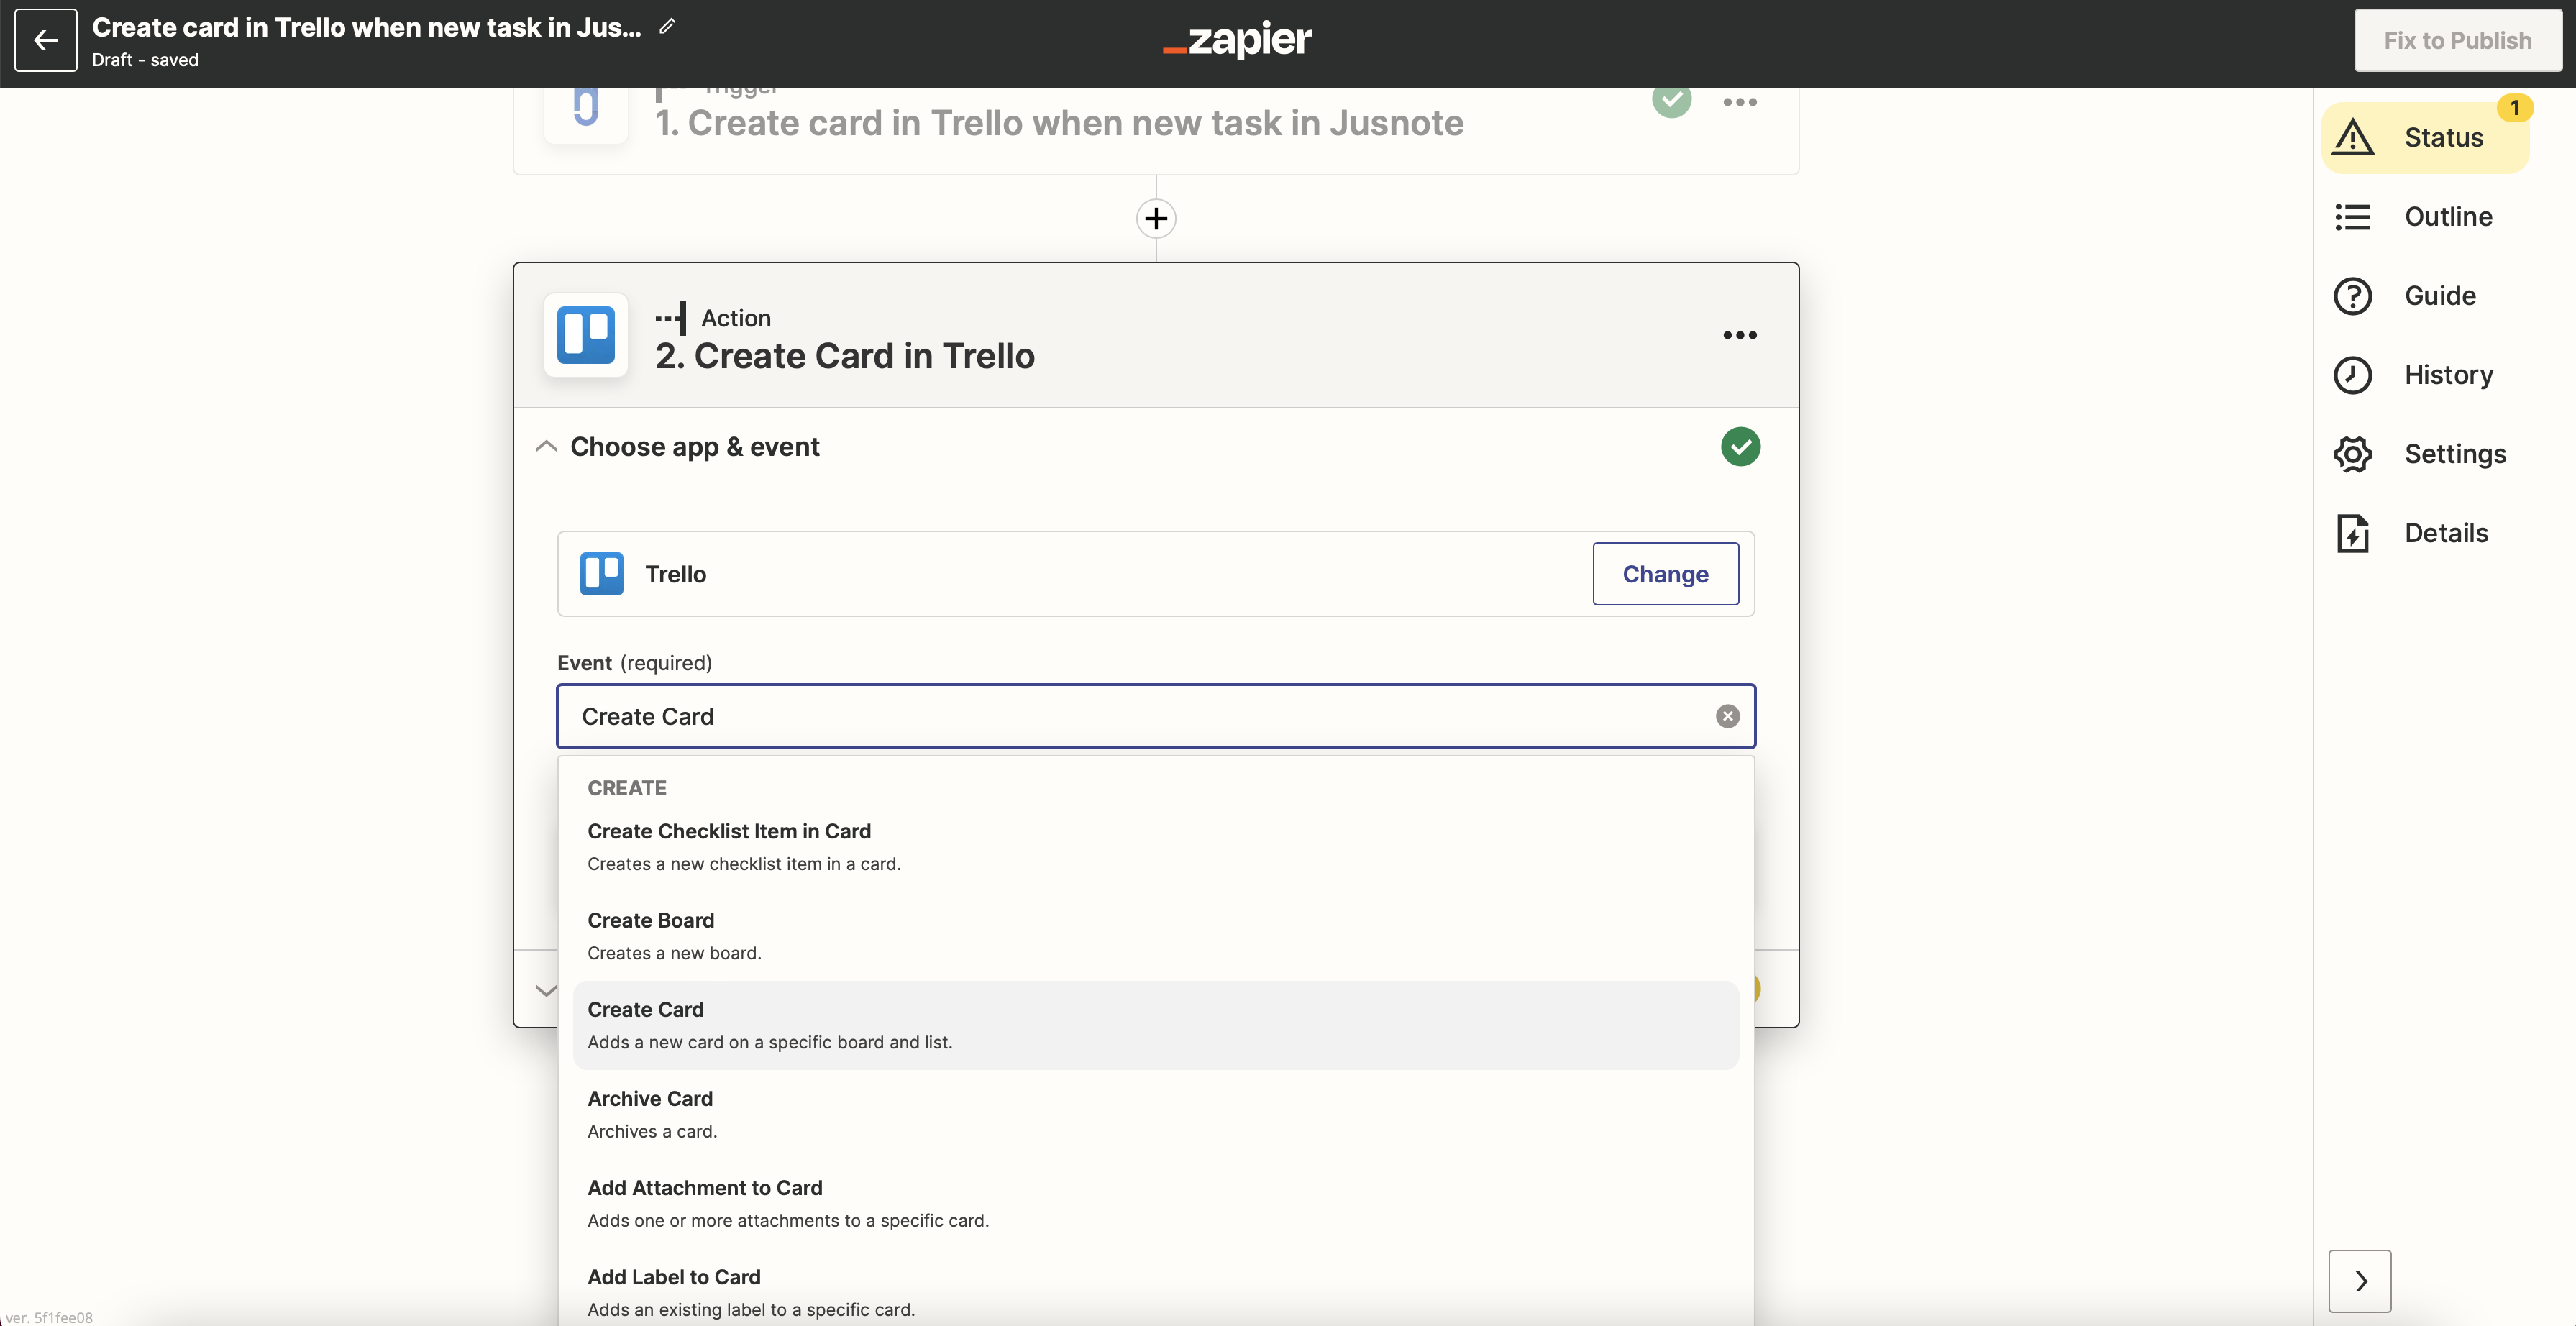Open Trello action step options menu
The height and width of the screenshot is (1326, 2576).
pos(1740,335)
